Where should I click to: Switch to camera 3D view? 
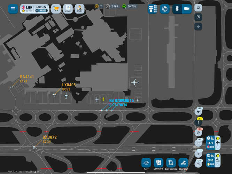[187, 9]
